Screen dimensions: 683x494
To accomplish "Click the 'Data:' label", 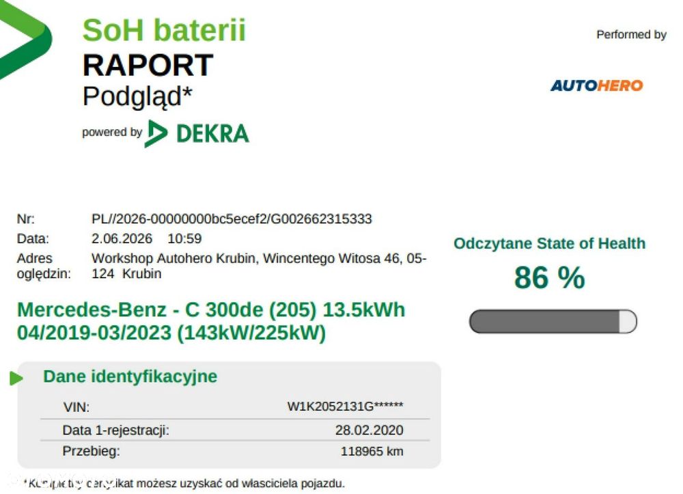I will [33, 238].
